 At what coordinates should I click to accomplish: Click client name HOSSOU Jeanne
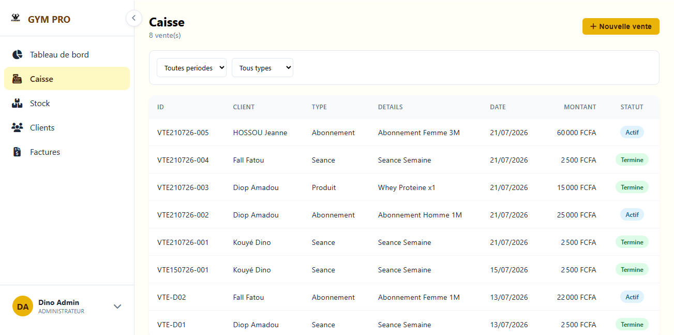click(260, 133)
